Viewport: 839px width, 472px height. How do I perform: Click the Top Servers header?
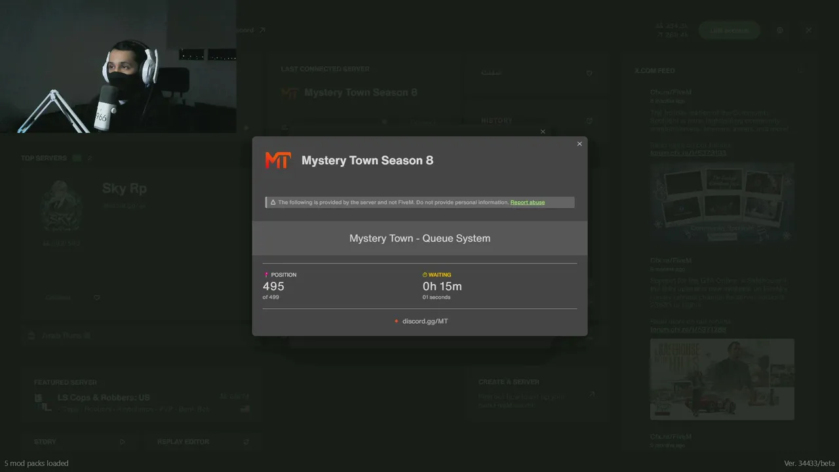click(44, 159)
